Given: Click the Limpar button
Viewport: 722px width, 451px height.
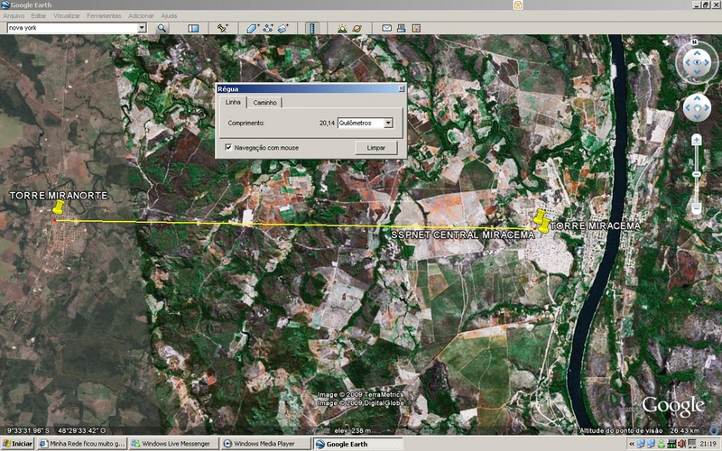Looking at the screenshot, I should 376,148.
